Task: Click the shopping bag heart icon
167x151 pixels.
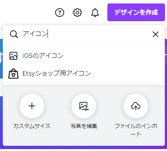Action: coord(13,74)
